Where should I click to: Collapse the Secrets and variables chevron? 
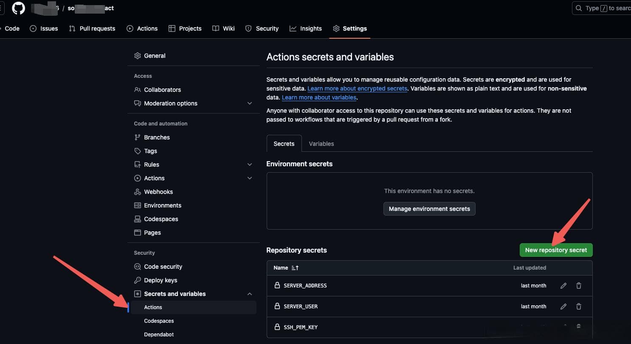[250, 294]
